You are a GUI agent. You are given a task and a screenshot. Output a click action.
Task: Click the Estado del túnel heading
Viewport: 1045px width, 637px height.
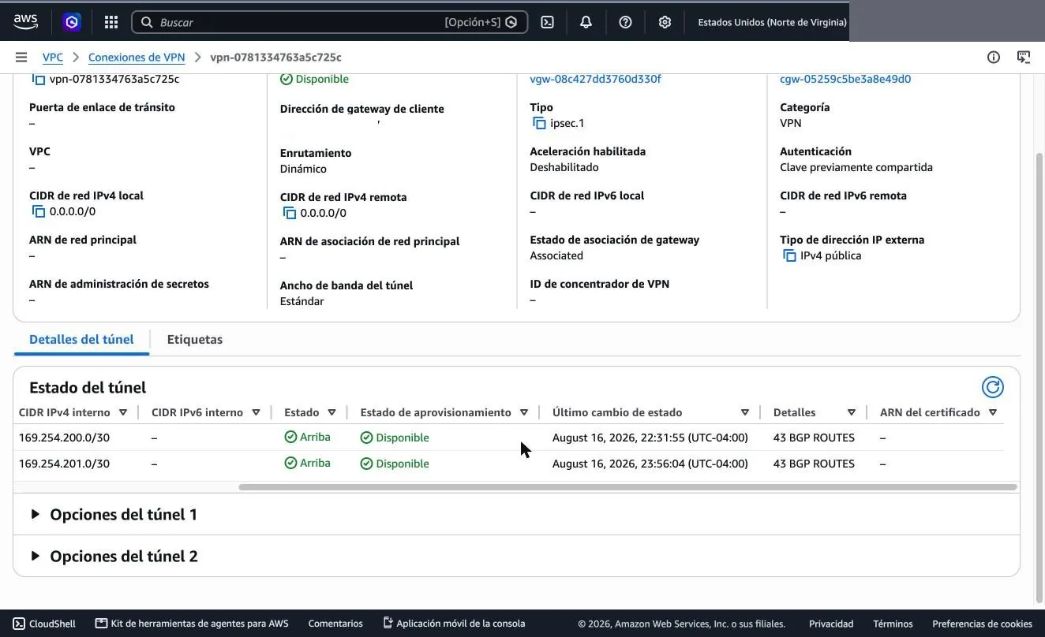[88, 387]
